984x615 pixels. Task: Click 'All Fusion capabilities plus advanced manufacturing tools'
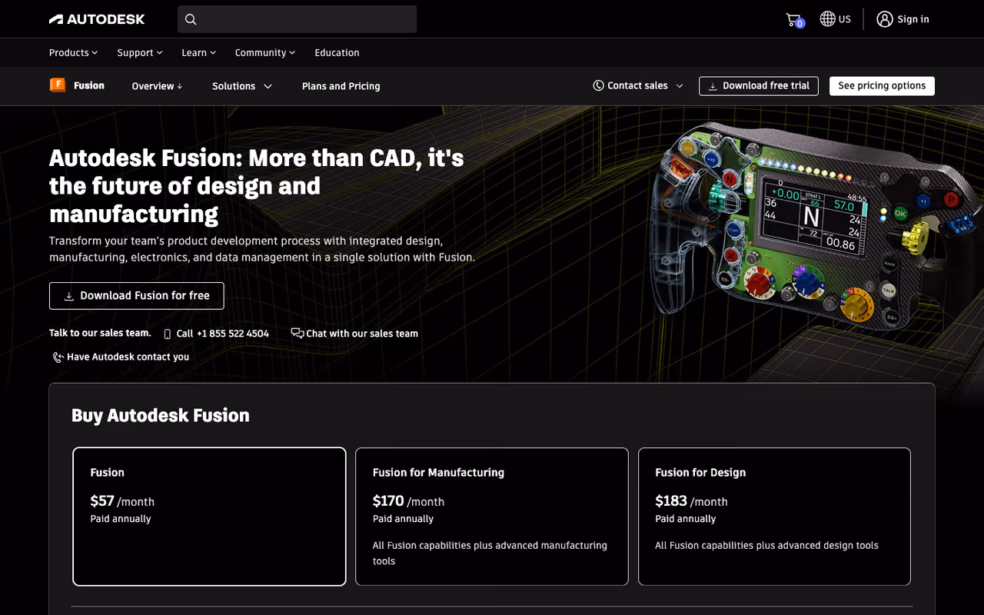490,553
